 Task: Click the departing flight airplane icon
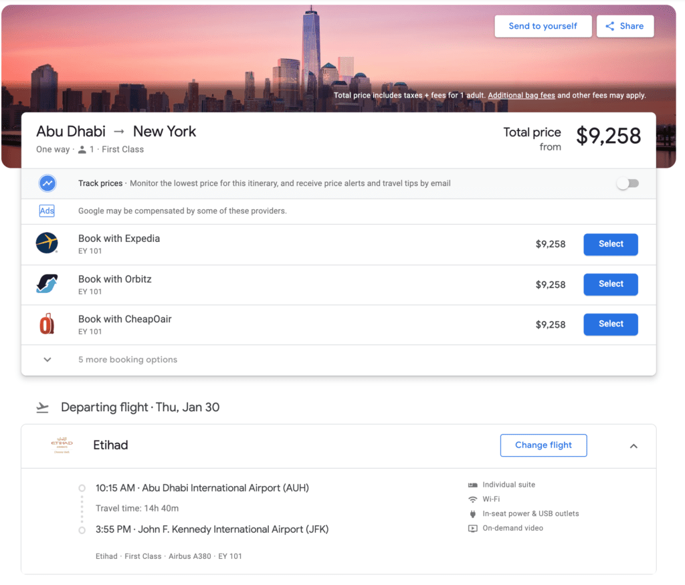coord(43,407)
